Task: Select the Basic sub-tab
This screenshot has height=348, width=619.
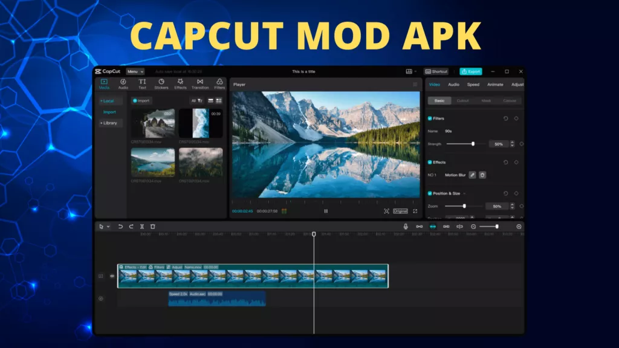Action: tap(439, 101)
